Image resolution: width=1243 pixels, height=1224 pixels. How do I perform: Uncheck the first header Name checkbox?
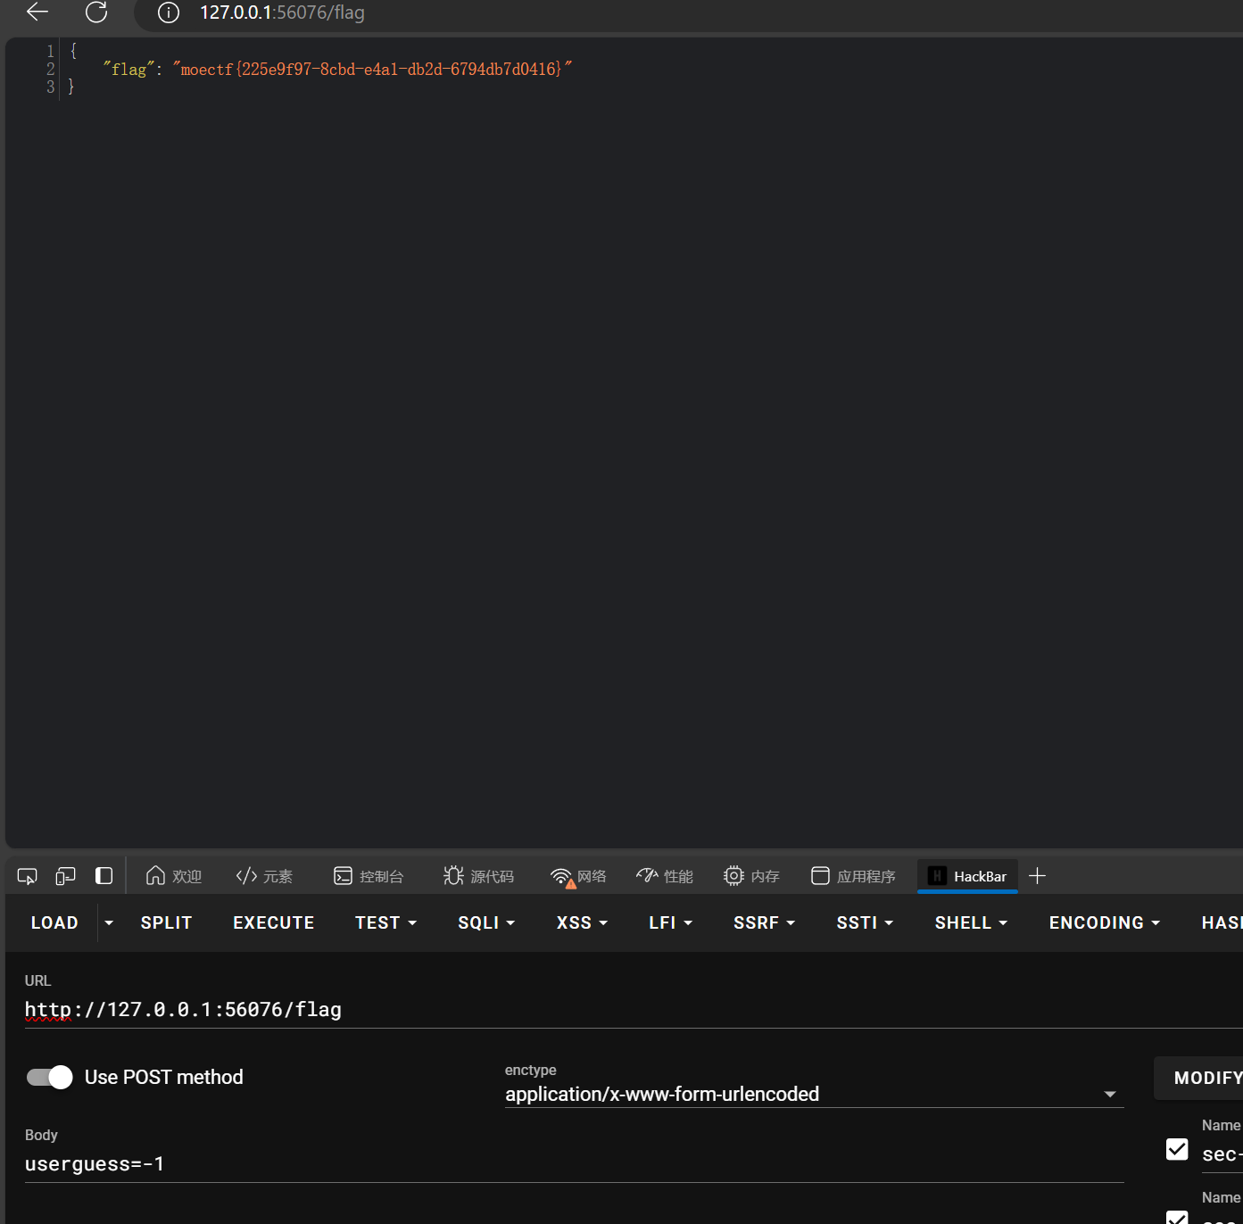[1177, 1149]
